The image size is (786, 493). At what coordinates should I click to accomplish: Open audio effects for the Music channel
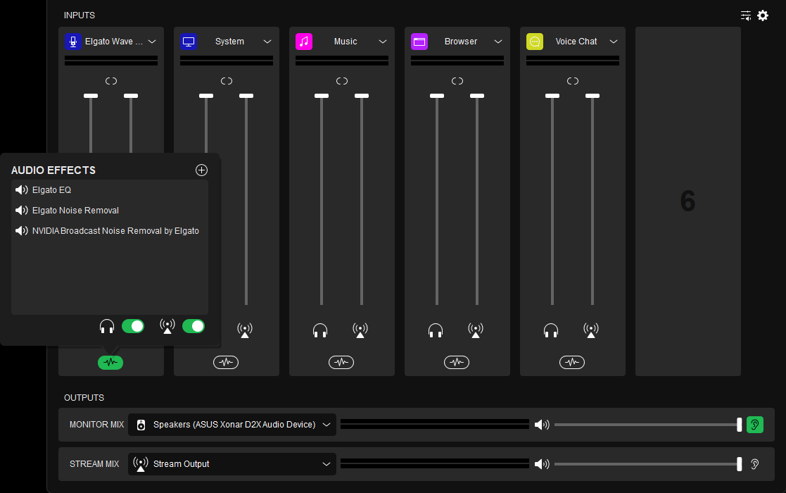[x=341, y=362]
